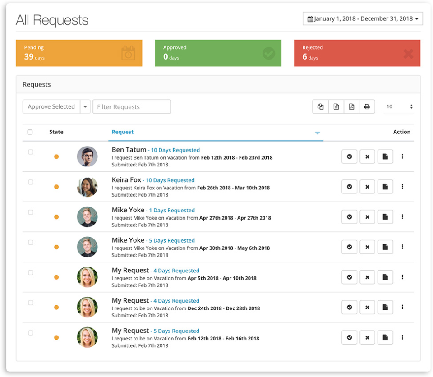Open more options for Mike Yoke's 1-day request
Image resolution: width=433 pixels, height=377 pixels.
pyautogui.click(x=402, y=217)
